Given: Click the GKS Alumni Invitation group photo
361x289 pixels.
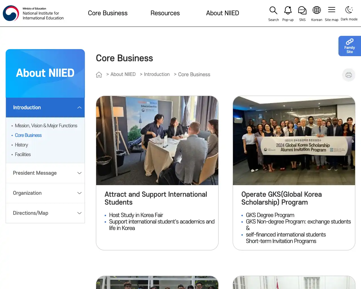Looking at the screenshot, I should coord(294,141).
